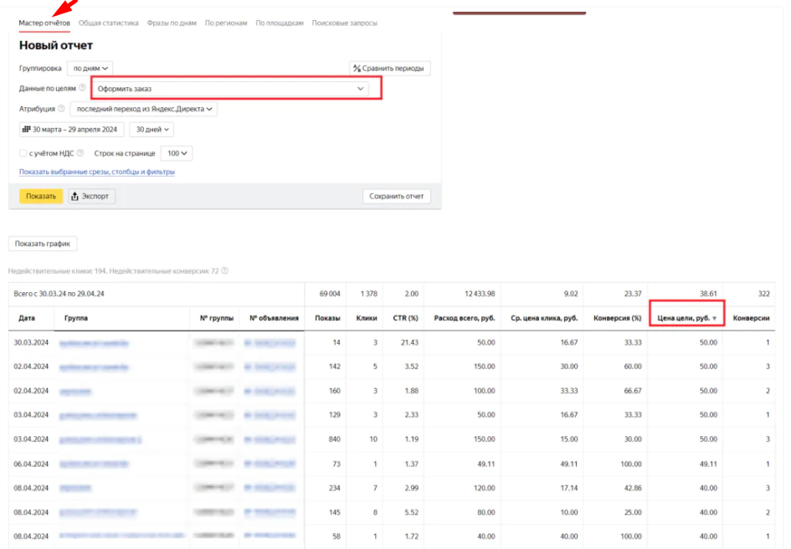The height and width of the screenshot is (549, 791).
Task: Open the 30 дней period dropdown
Action: click(152, 130)
